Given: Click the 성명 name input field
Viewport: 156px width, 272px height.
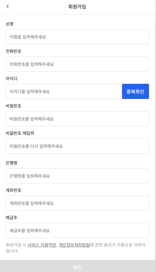Looking at the screenshot, I should click(77, 37).
